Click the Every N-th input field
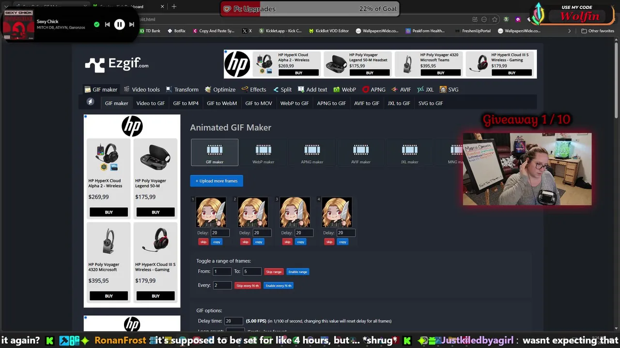 tap(222, 285)
